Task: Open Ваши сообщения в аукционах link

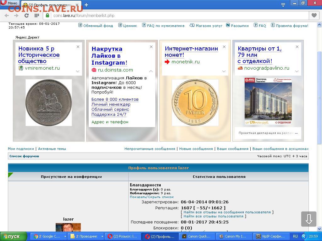Action: coord(280,149)
